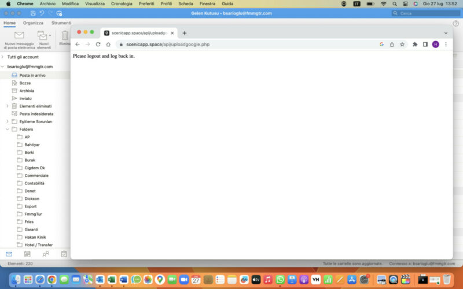The height and width of the screenshot is (289, 463).
Task: Click the Chrome back arrow
Action: [x=78, y=44]
